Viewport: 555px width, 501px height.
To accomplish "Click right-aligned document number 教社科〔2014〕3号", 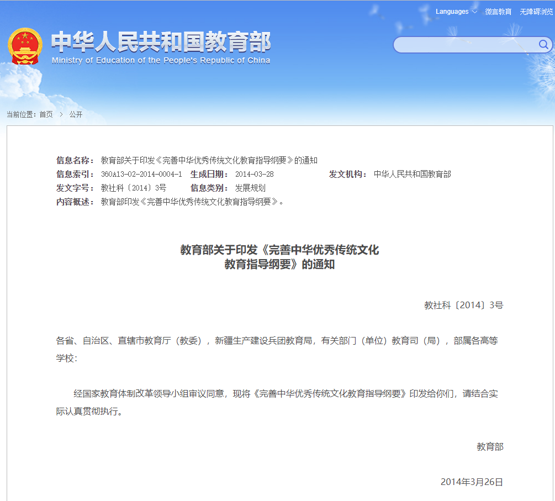I will pos(463,305).
